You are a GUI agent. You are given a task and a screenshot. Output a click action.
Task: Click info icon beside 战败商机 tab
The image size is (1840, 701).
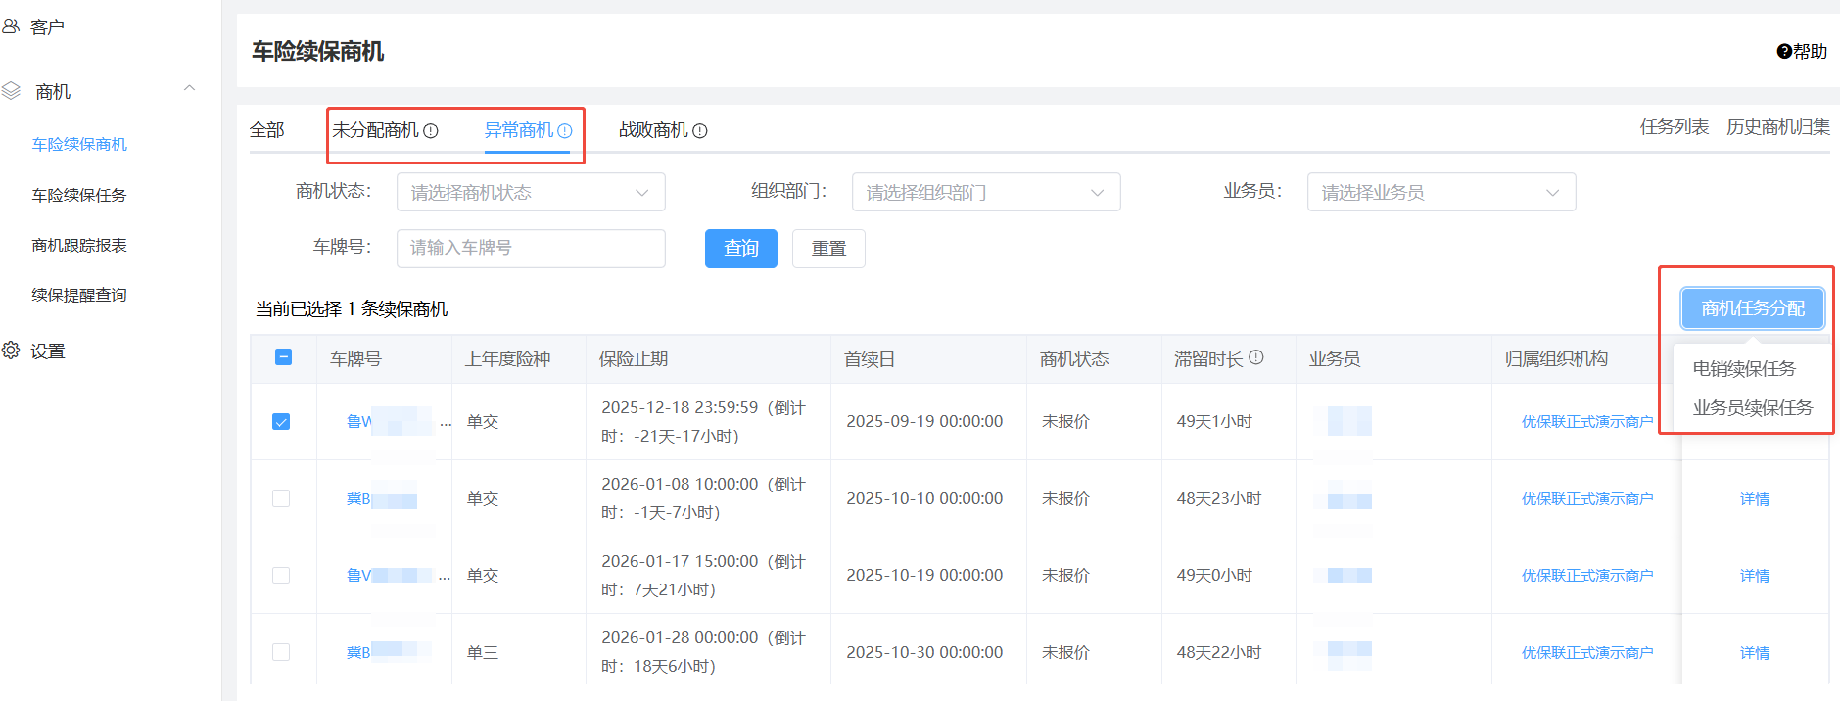(x=700, y=131)
